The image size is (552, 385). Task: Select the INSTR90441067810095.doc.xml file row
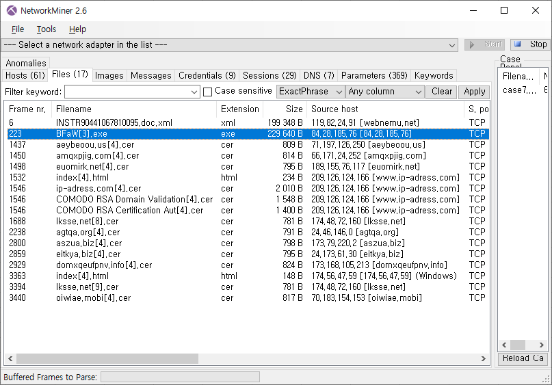pos(248,123)
